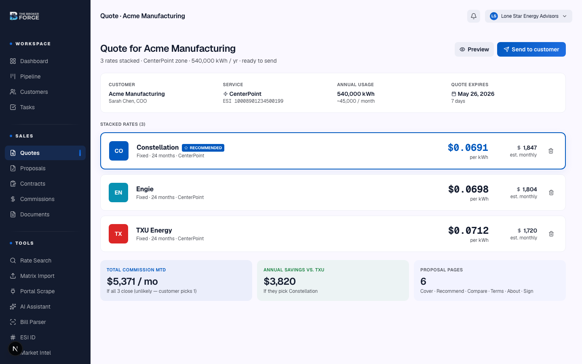Screen dimensions: 582x364
Task: Remove the TXU Energy rate via trash icon
Action: [551, 234]
